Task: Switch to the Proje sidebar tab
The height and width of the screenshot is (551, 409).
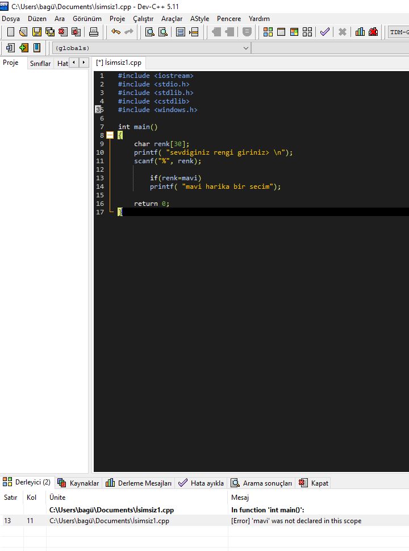Action: (11, 63)
